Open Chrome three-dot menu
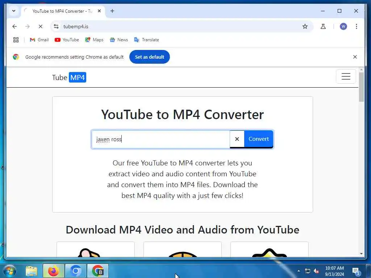The image size is (371, 278). 357,26
